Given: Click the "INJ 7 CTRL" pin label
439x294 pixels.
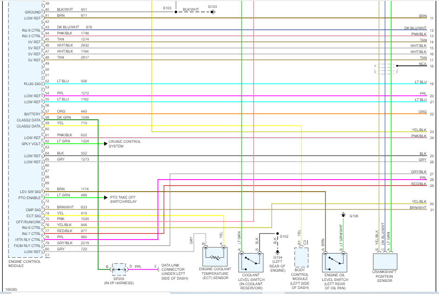Looking at the screenshot, I should (x=31, y=234).
